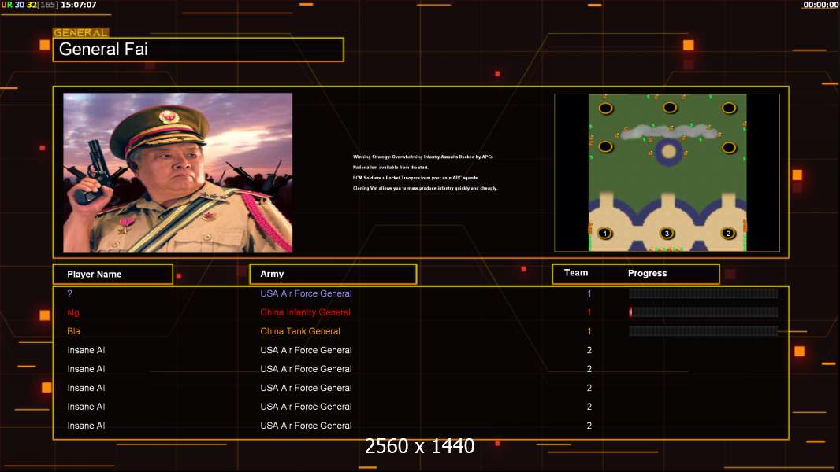Image resolution: width=840 pixels, height=472 pixels.
Task: Click the Progress column header
Action: click(647, 273)
